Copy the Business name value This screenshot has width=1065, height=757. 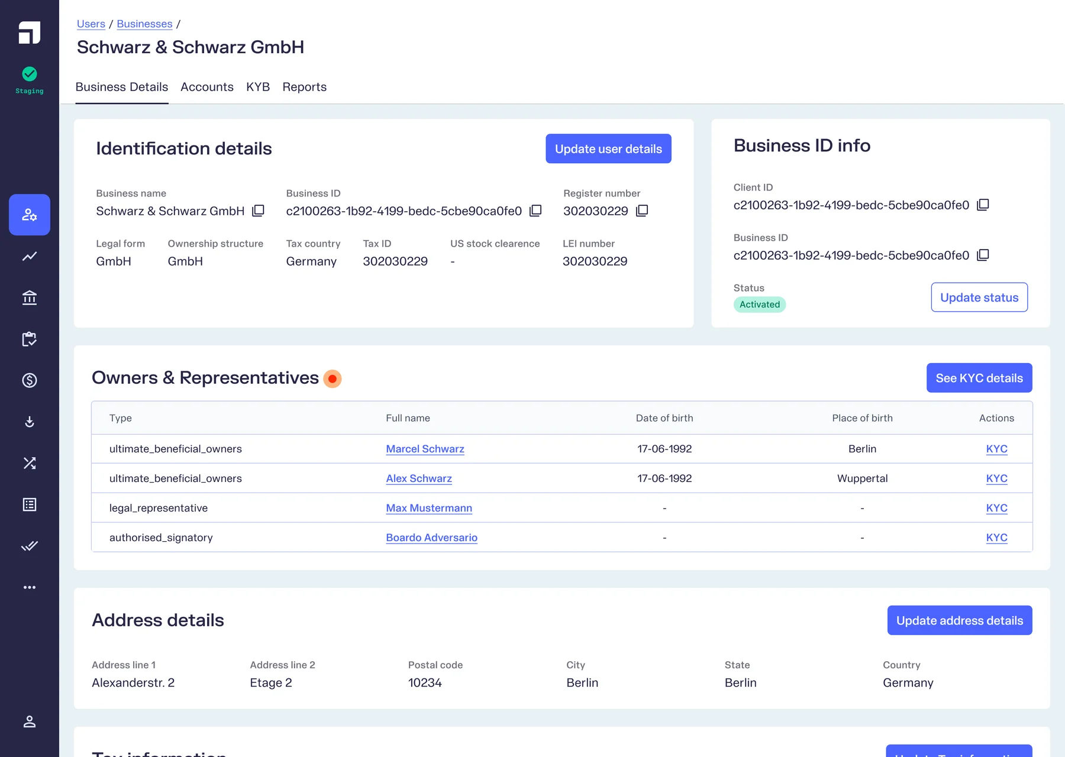[258, 211]
